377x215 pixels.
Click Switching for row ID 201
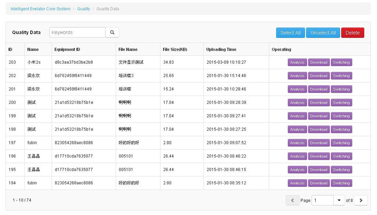tap(341, 89)
